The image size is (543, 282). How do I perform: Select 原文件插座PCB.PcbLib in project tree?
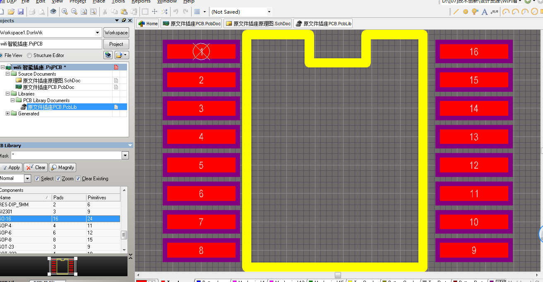coord(52,107)
